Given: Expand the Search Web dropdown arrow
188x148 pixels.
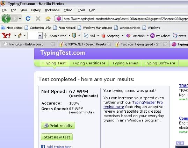Looking at the screenshot, I should (70, 36).
